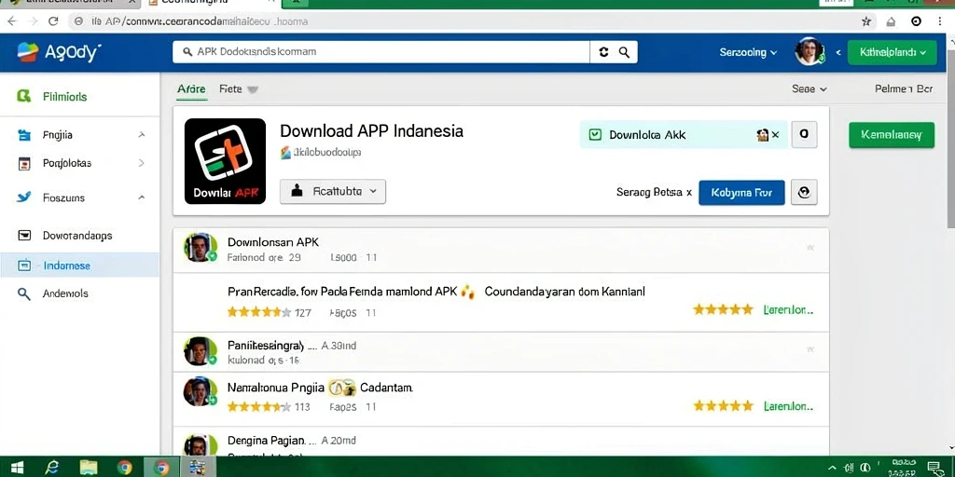The width and height of the screenshot is (955, 477).
Task: Open Dowotandaops sidebar item
Action: (x=79, y=236)
